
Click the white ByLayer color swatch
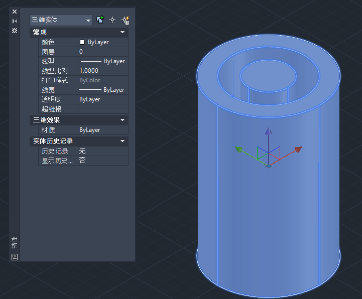pos(82,42)
